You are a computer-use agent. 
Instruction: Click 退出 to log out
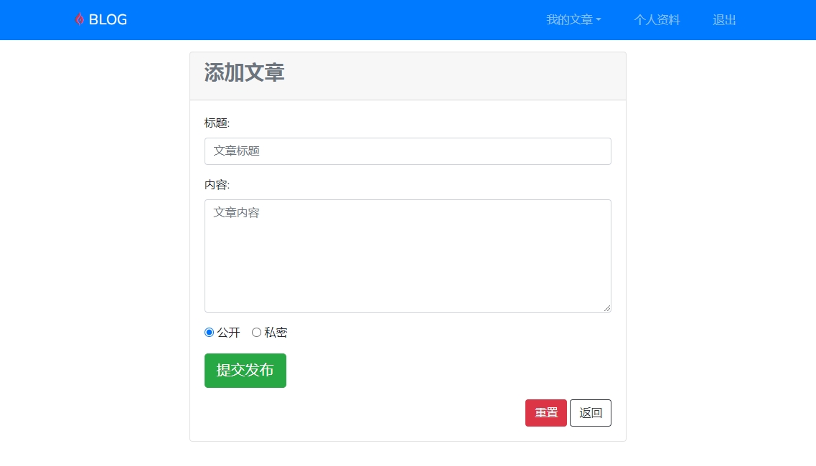click(x=724, y=20)
